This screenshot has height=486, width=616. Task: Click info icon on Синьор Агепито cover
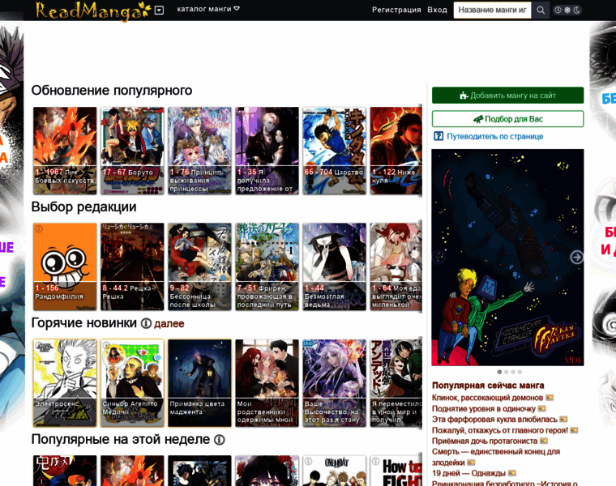click(106, 345)
